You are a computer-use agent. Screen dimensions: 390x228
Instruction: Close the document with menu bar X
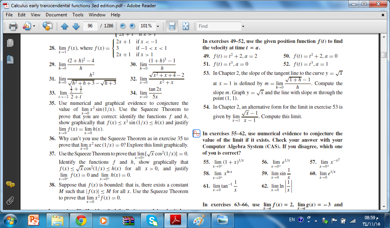383,15
